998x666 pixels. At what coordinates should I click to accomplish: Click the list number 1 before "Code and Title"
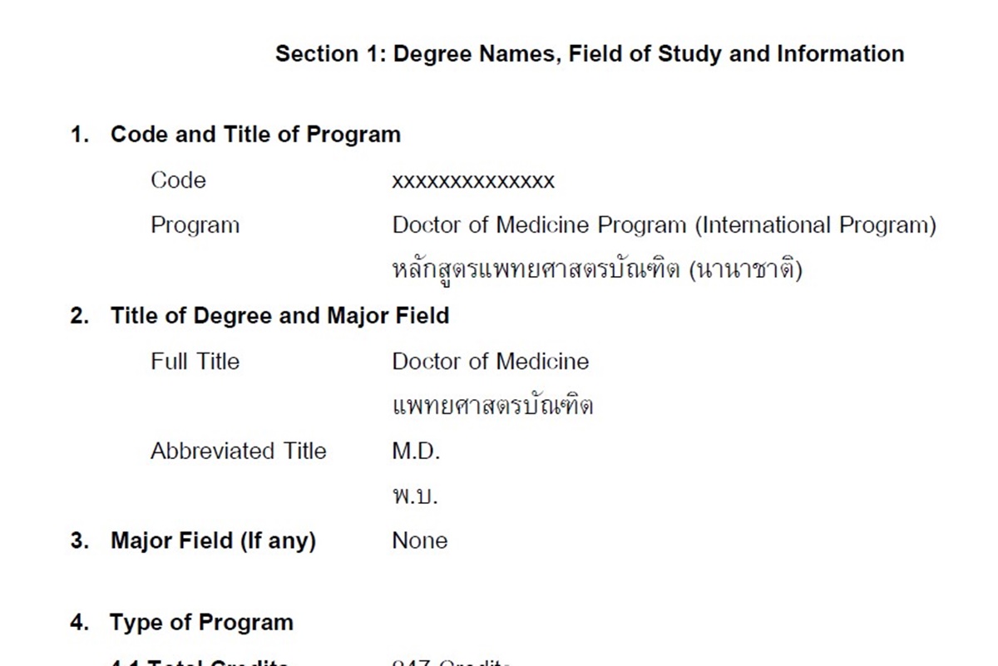(x=79, y=135)
